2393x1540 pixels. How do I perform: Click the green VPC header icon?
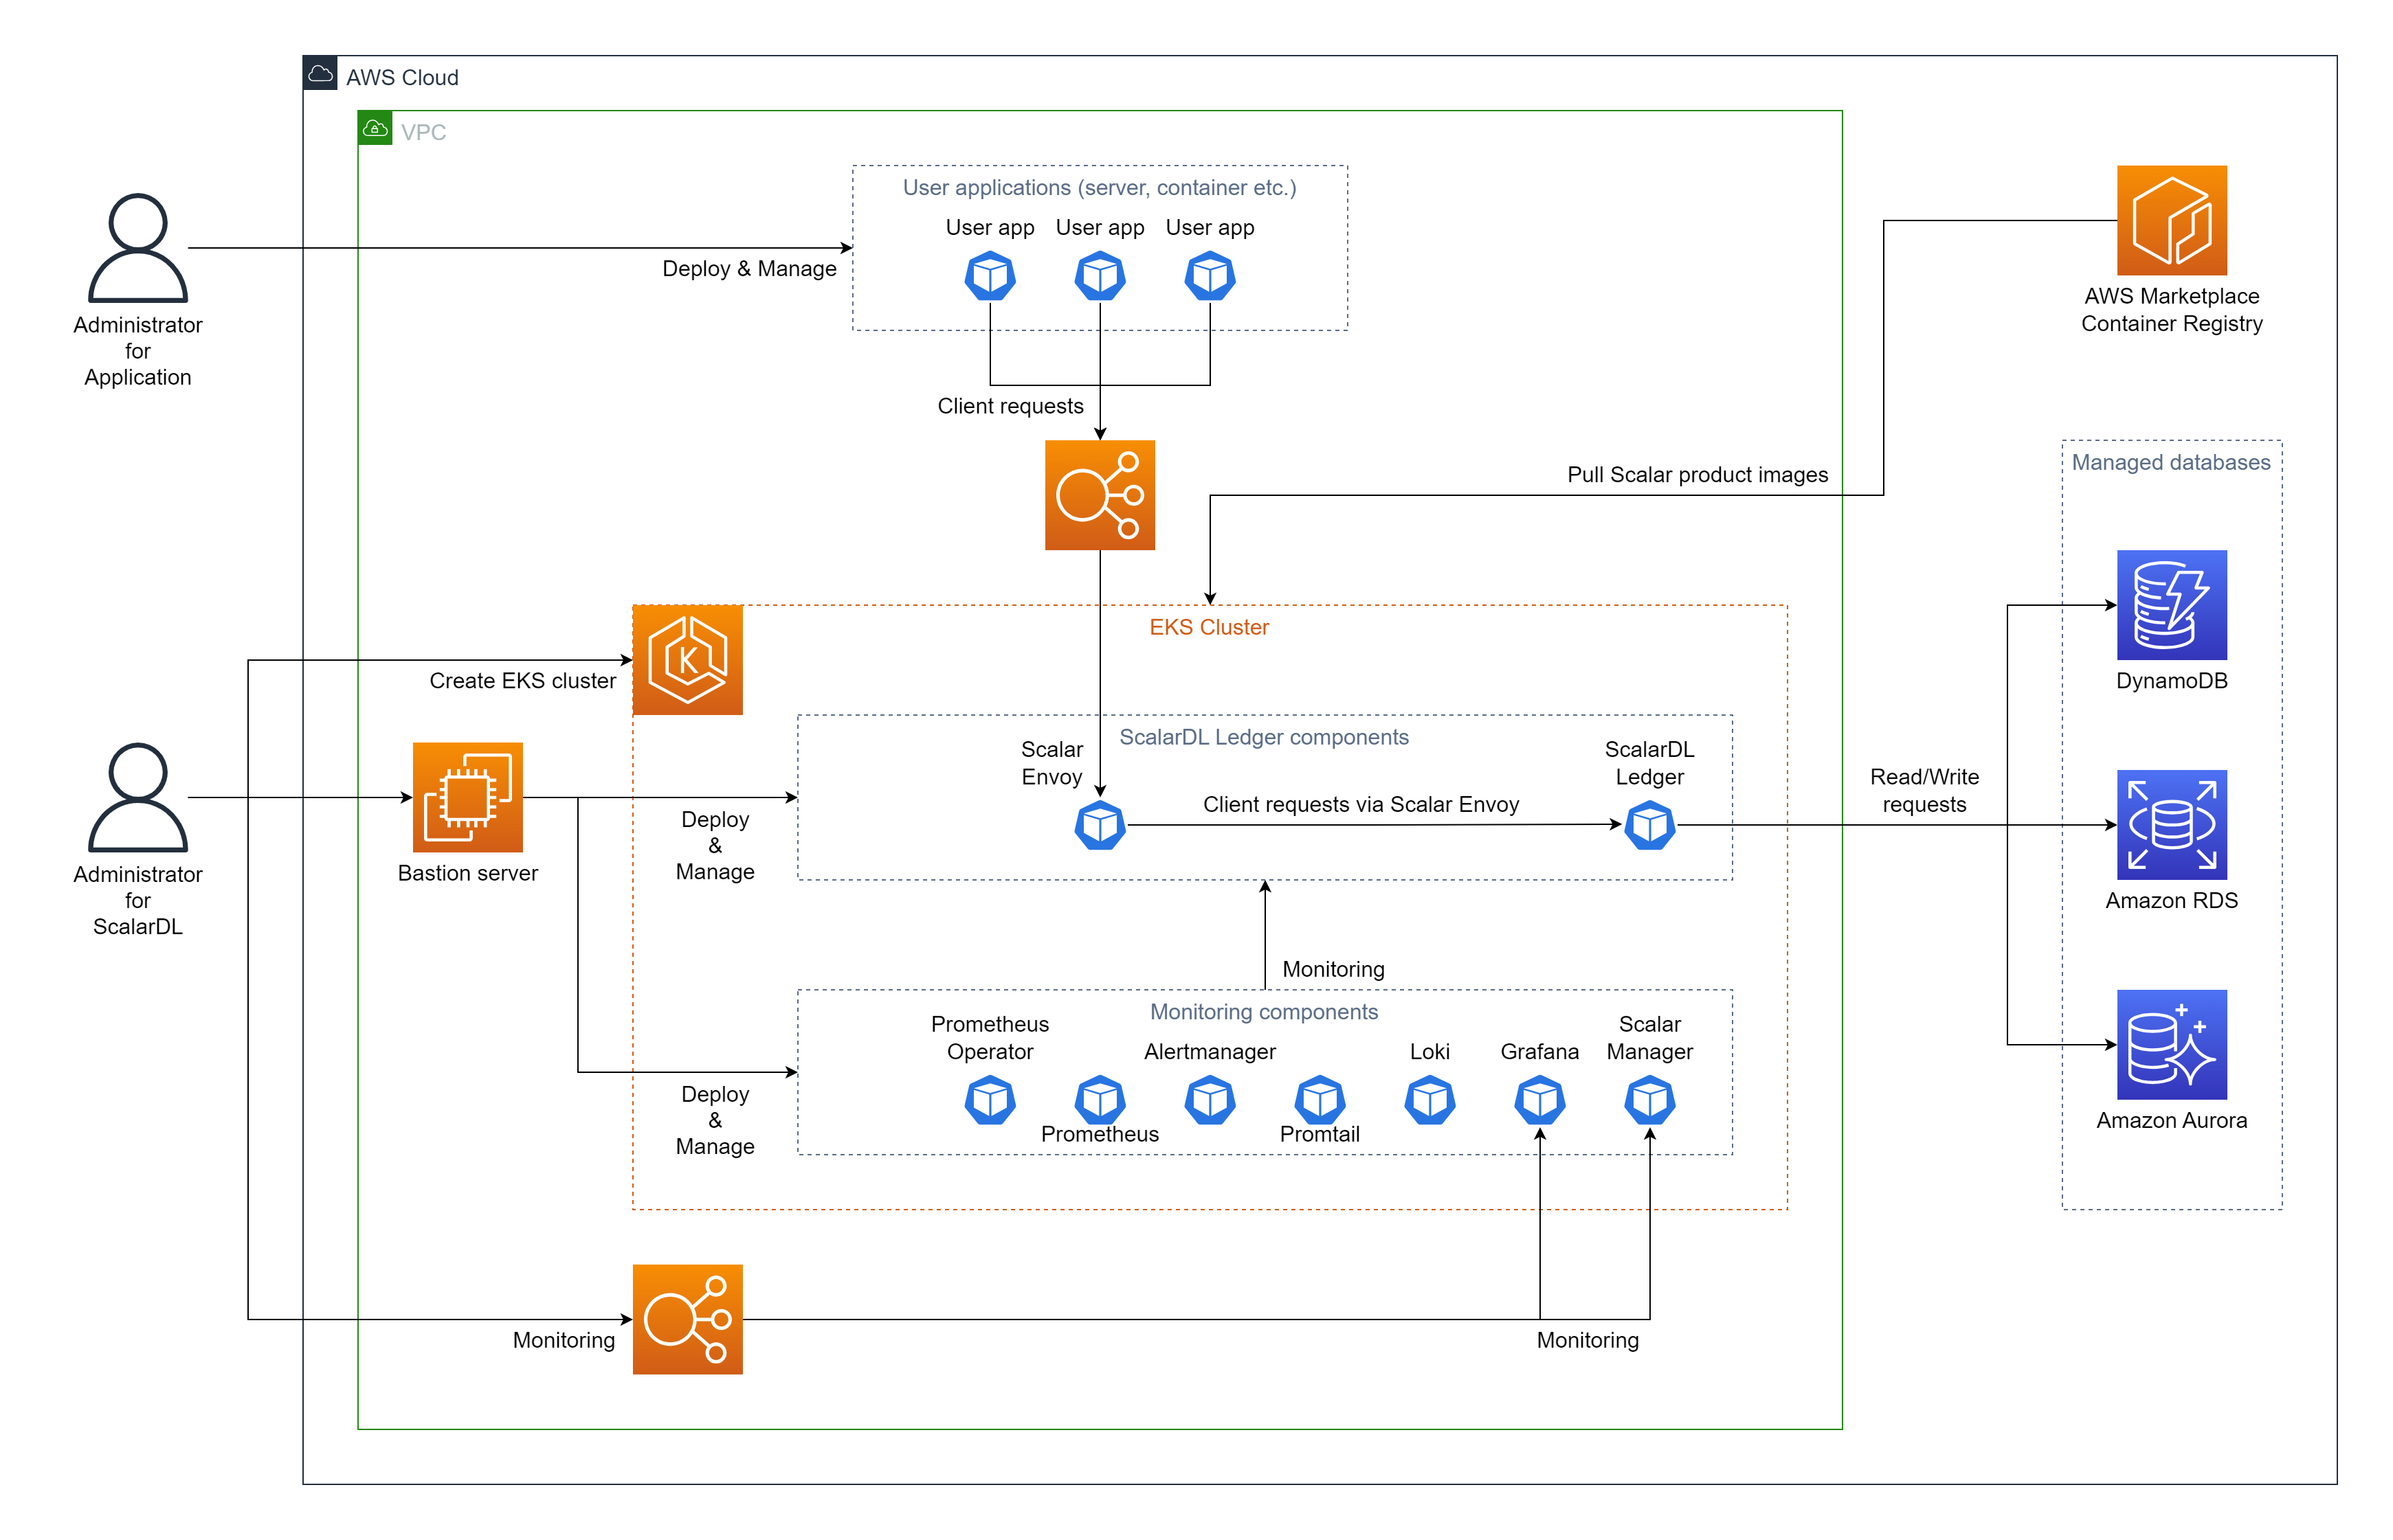375,128
